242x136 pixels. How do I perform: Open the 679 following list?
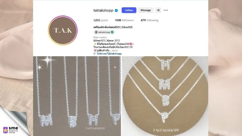point(150,20)
